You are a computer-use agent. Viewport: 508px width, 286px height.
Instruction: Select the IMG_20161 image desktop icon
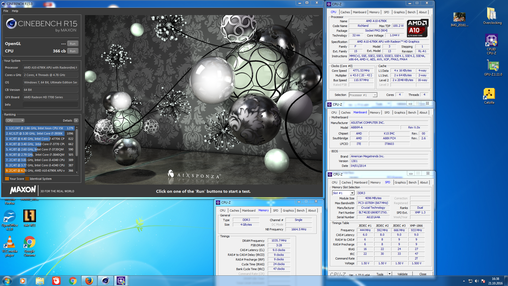pyautogui.click(x=459, y=19)
